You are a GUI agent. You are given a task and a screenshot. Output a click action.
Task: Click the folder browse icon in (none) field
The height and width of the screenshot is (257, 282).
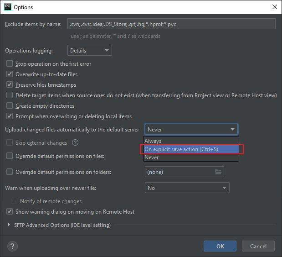pos(218,172)
